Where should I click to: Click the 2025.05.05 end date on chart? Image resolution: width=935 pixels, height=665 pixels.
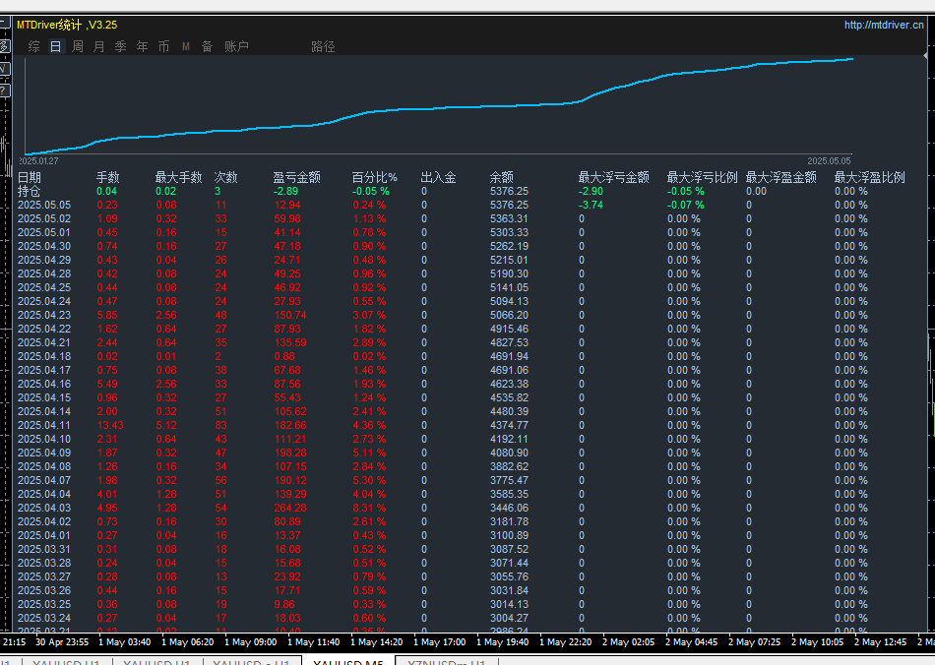point(829,160)
